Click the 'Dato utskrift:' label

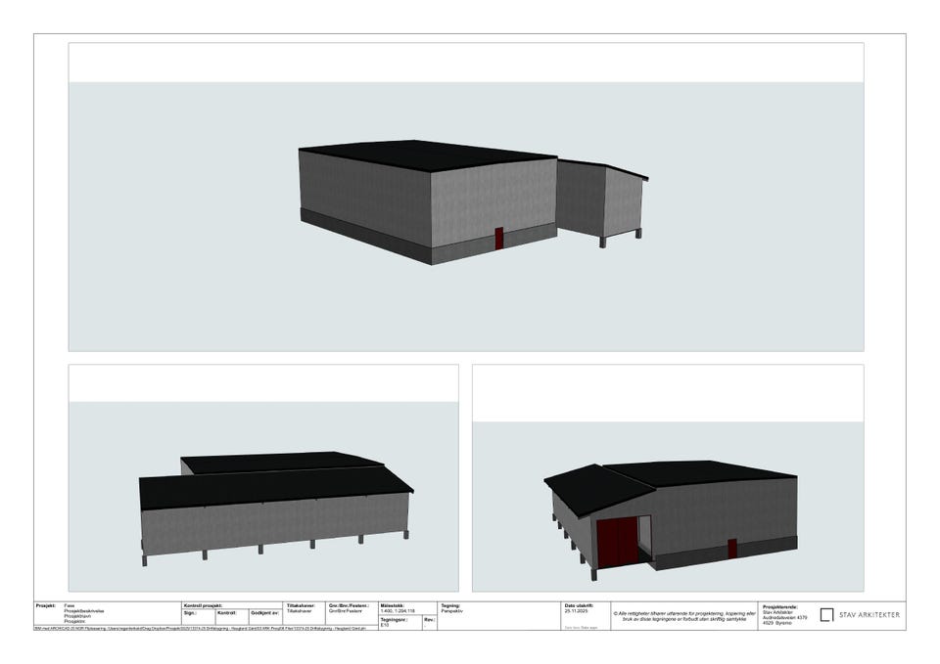[579, 606]
